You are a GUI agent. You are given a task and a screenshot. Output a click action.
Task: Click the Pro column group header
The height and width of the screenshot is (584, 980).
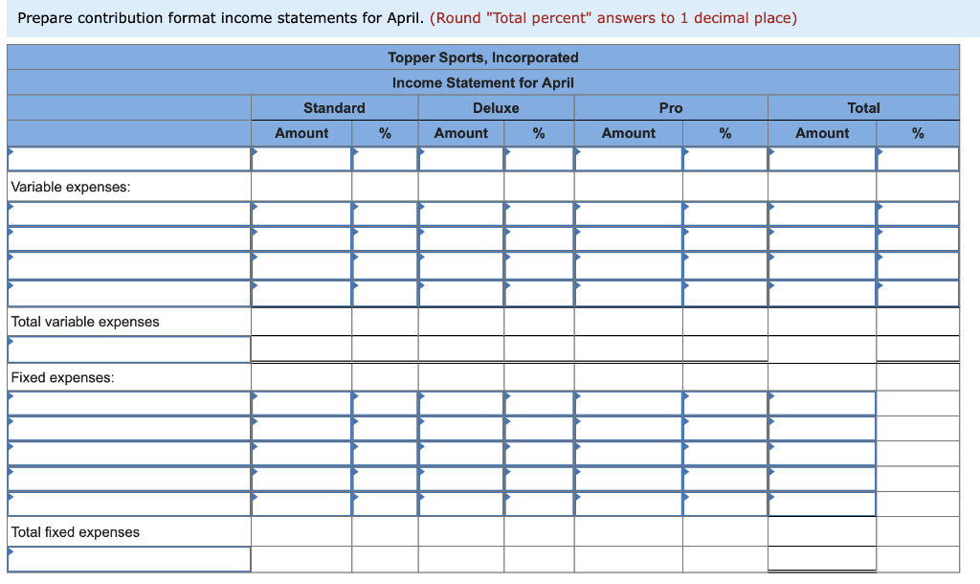[x=671, y=108]
